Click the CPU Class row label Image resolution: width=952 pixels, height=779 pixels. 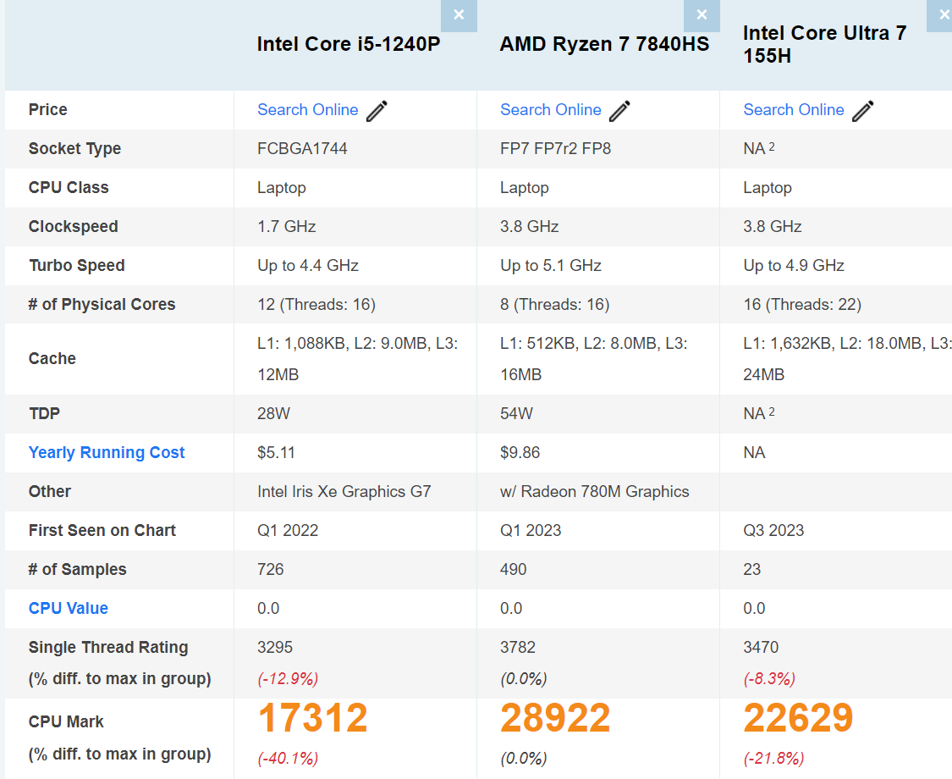[69, 188]
